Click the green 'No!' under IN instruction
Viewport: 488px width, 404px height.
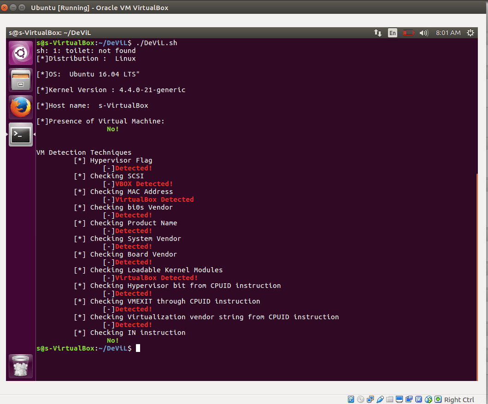(x=112, y=340)
